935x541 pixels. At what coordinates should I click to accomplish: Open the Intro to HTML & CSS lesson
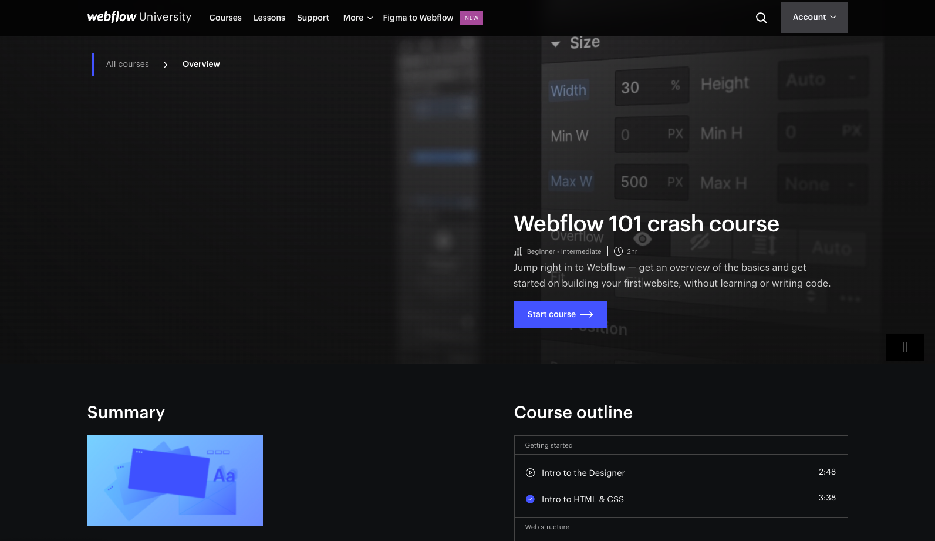click(583, 499)
